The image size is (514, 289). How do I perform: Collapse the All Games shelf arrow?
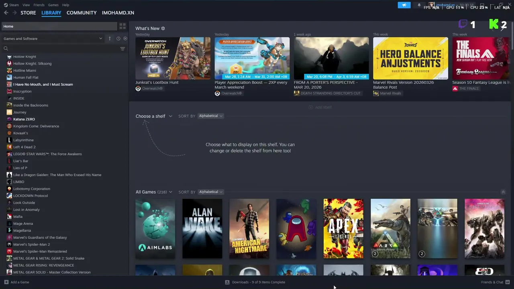503,192
